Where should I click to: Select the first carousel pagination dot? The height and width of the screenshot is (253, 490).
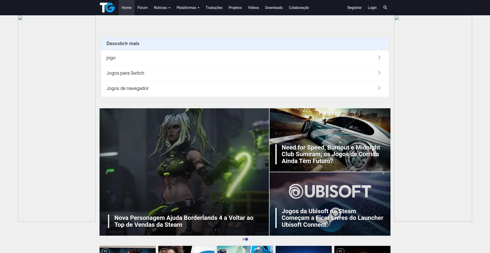pos(243,239)
